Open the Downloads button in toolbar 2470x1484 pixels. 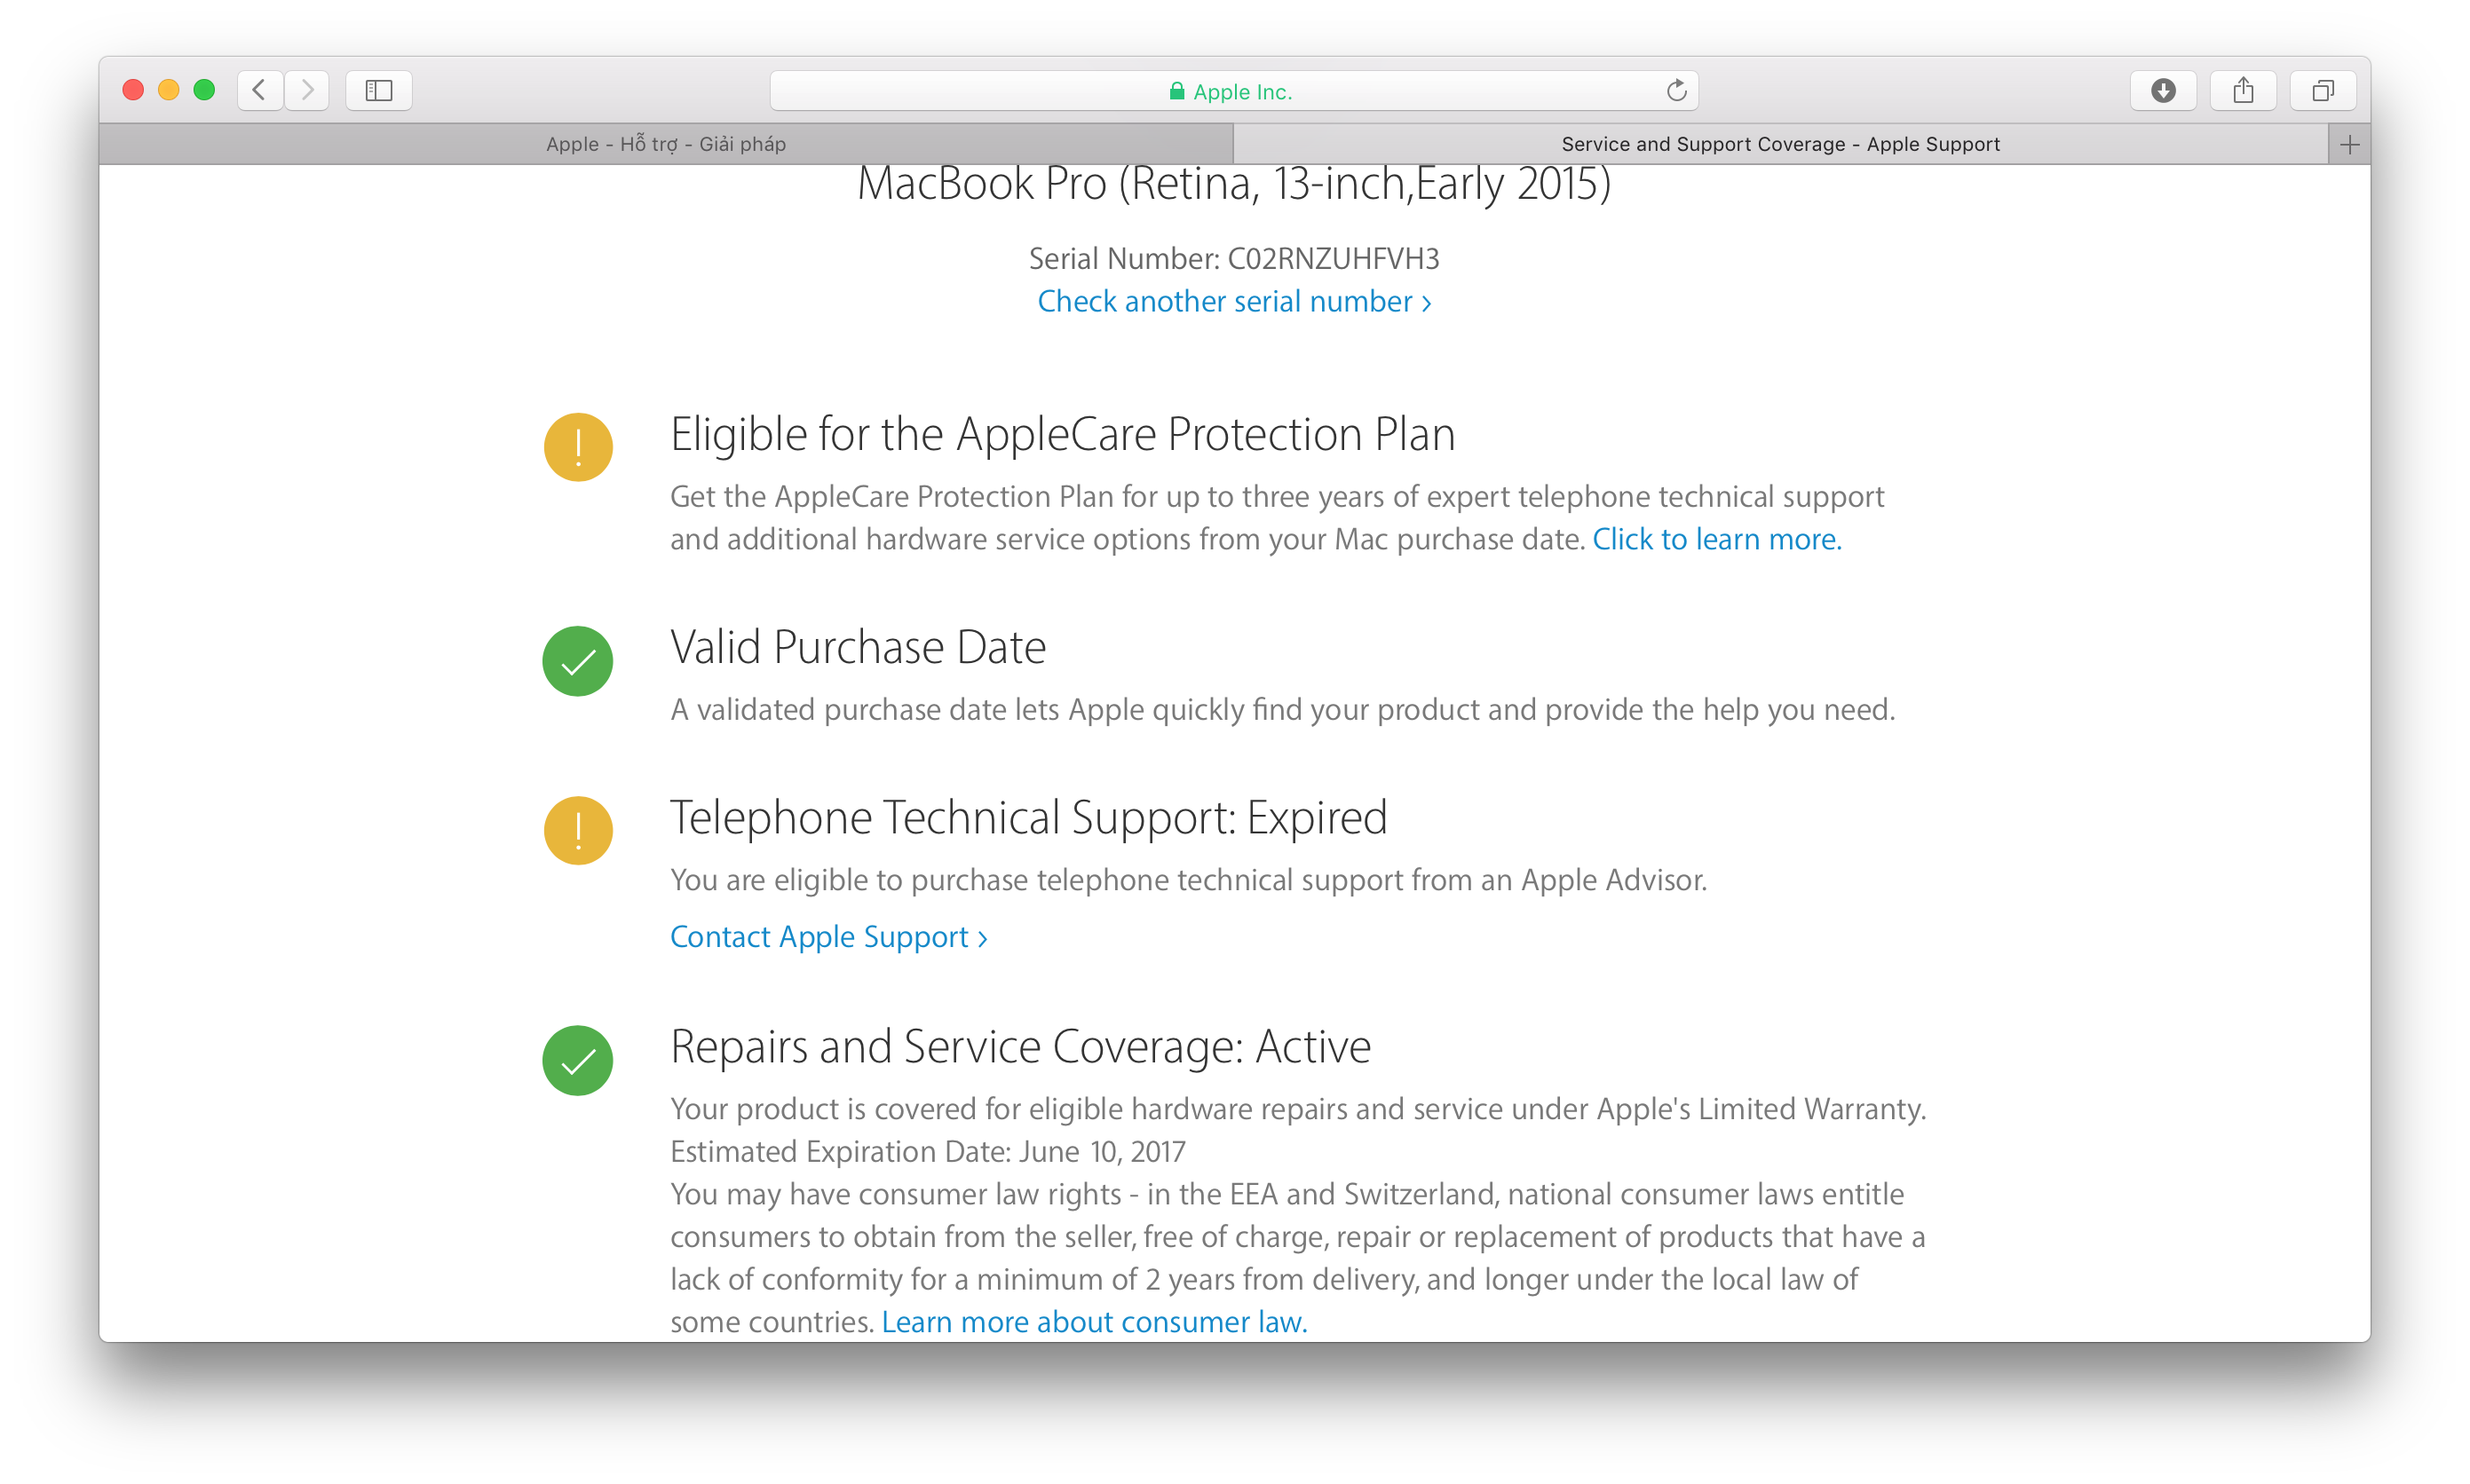[2163, 90]
